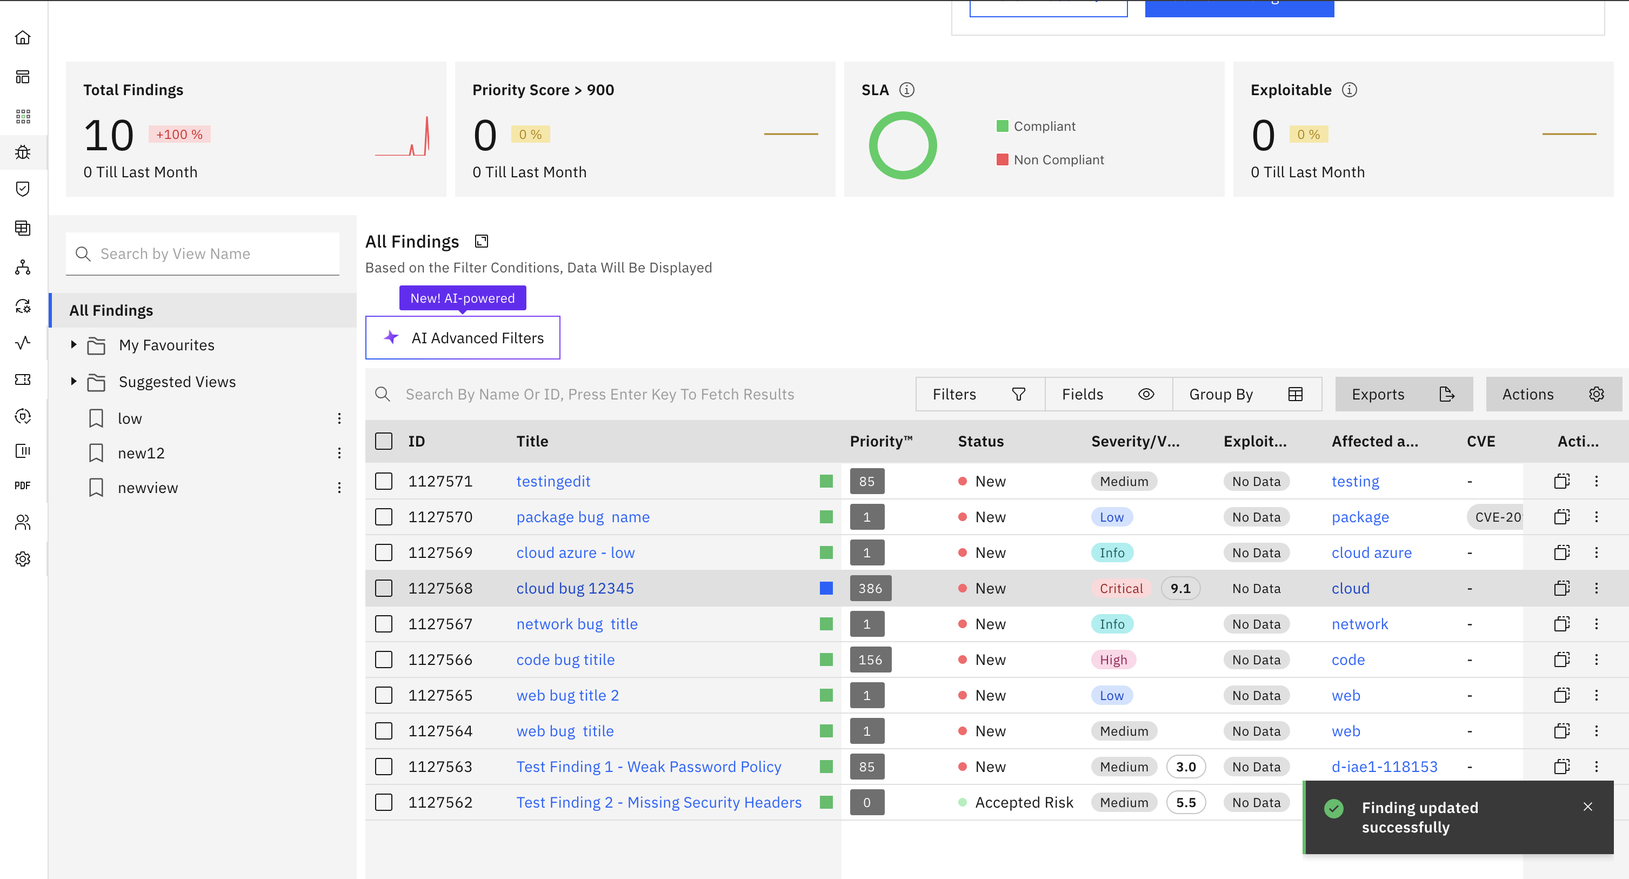
Task: Open the Group By menu
Action: (1246, 395)
